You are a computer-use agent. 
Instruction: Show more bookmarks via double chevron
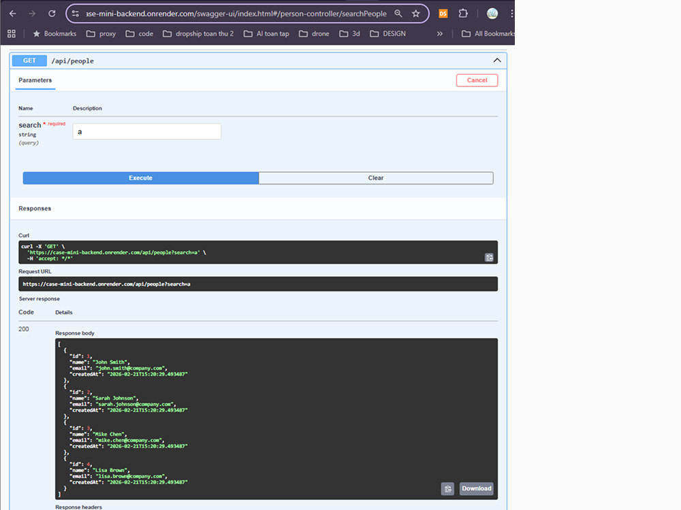pyautogui.click(x=439, y=33)
